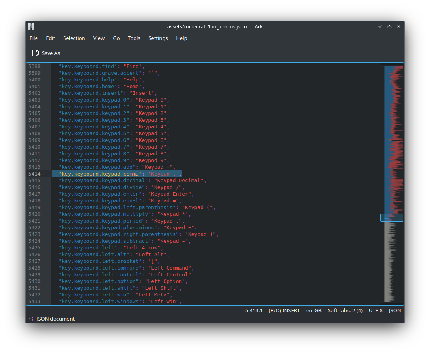This screenshot has width=430, height=353.
Task: Click the "Keypad 0" value
Action: coord(151,100)
